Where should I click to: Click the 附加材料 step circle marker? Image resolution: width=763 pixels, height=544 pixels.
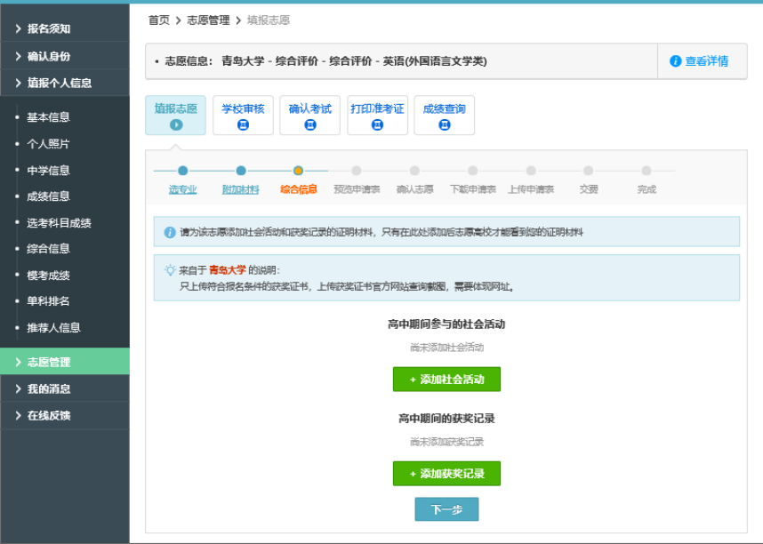point(240,171)
